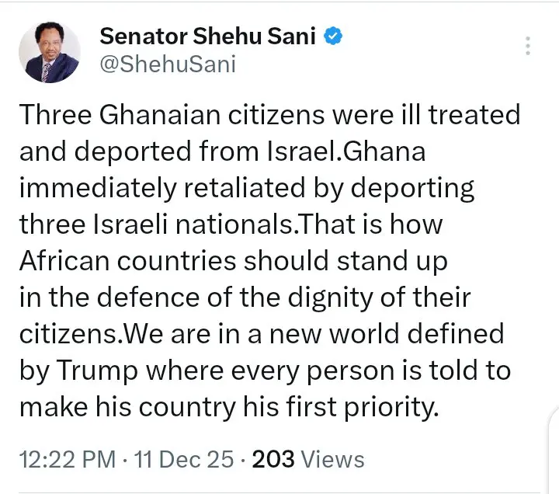Open the three-dot more options menu
The height and width of the screenshot is (494, 559).
[x=528, y=45]
